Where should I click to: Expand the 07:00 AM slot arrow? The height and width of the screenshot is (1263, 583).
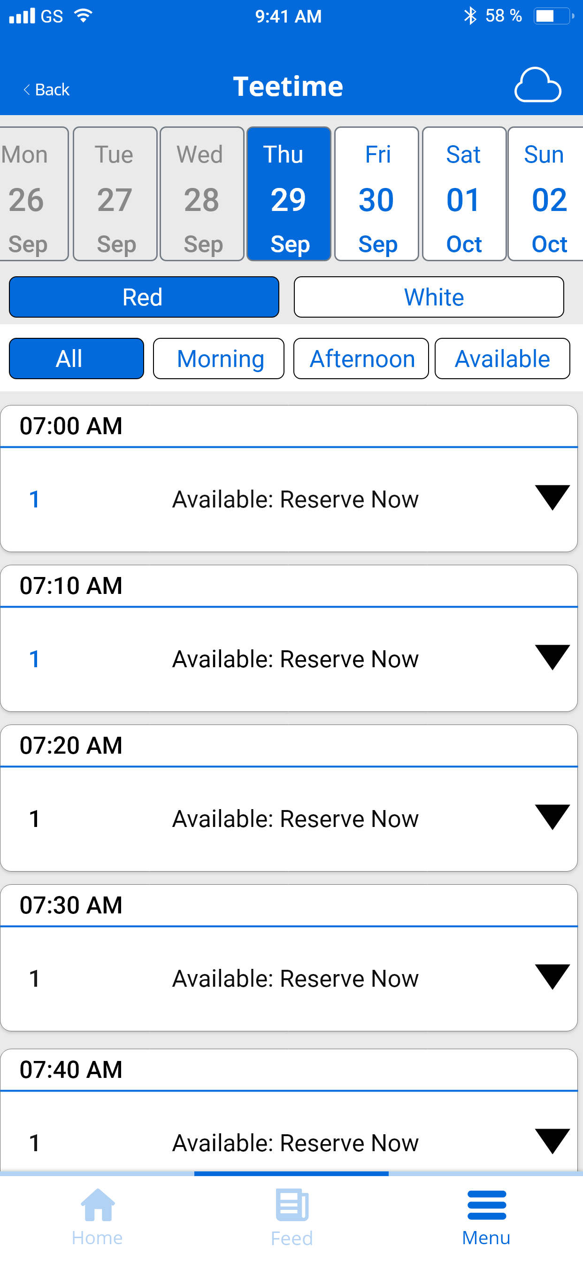tap(552, 498)
